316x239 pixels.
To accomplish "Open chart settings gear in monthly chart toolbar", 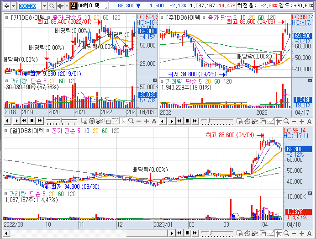I will [x=92, y=121].
